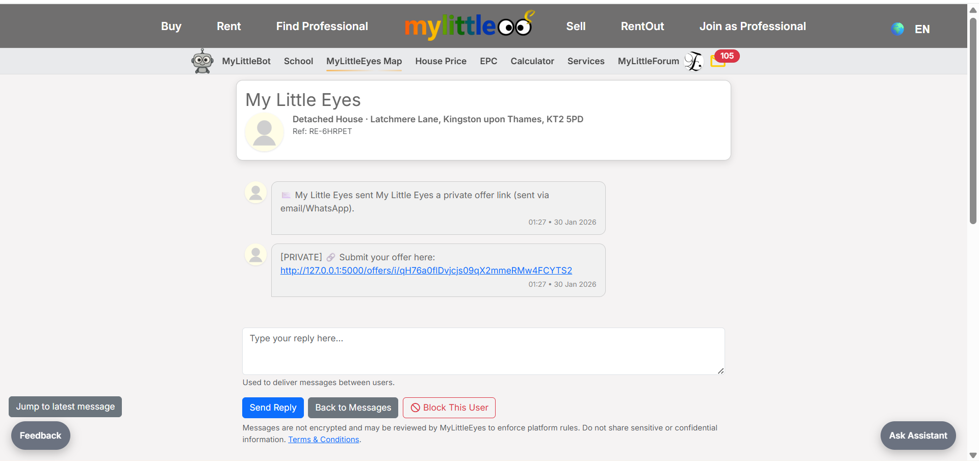The image size is (979, 461).
Task: Click the globe language icon
Action: click(x=897, y=29)
